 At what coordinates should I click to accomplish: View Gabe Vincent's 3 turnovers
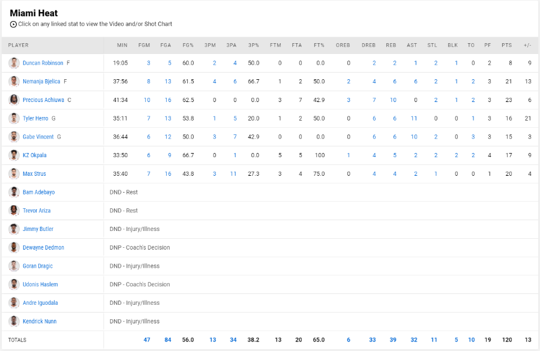(x=473, y=137)
